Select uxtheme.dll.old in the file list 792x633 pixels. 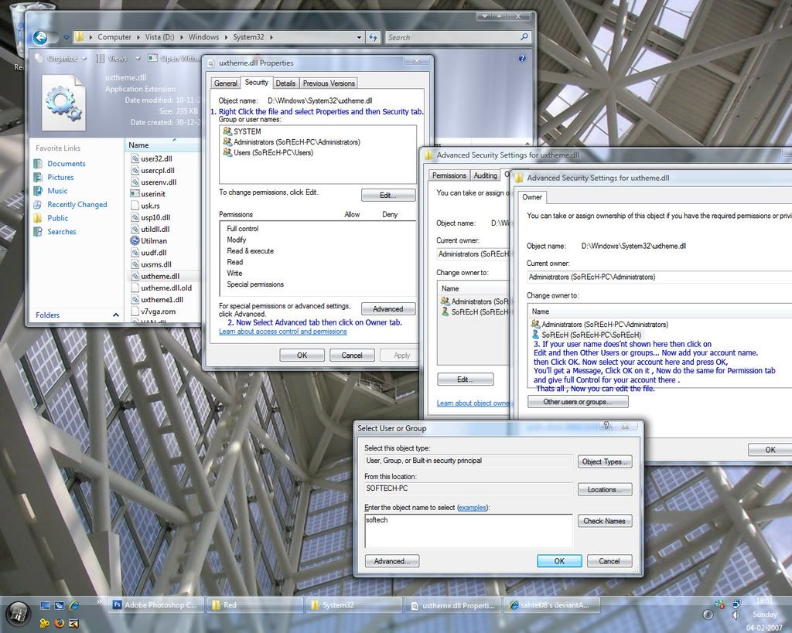coord(166,288)
